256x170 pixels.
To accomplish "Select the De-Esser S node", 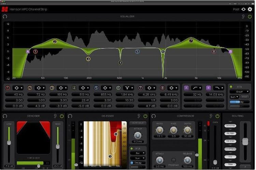I will (110, 156).
